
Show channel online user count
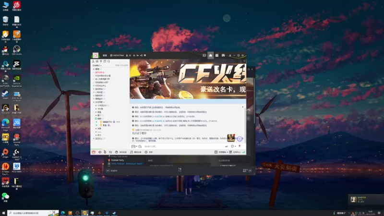click(128, 55)
